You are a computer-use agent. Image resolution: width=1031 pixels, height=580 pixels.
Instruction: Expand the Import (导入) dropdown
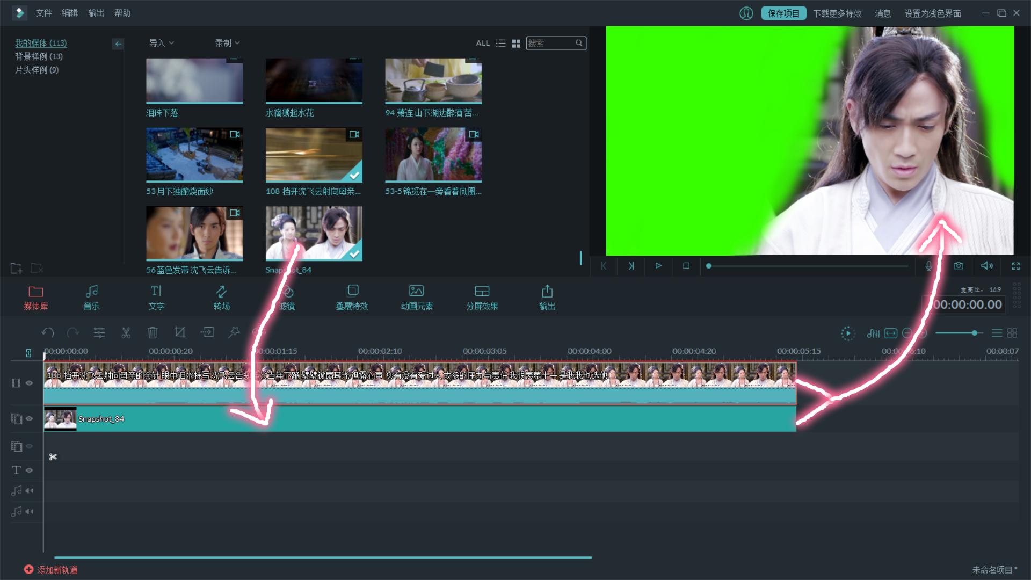tap(162, 43)
